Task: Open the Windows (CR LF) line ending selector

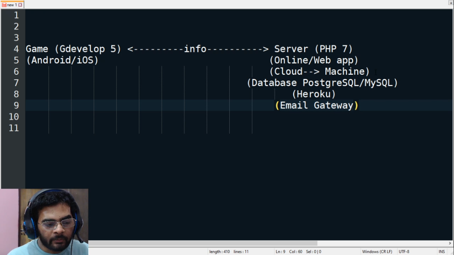Action: point(377,252)
